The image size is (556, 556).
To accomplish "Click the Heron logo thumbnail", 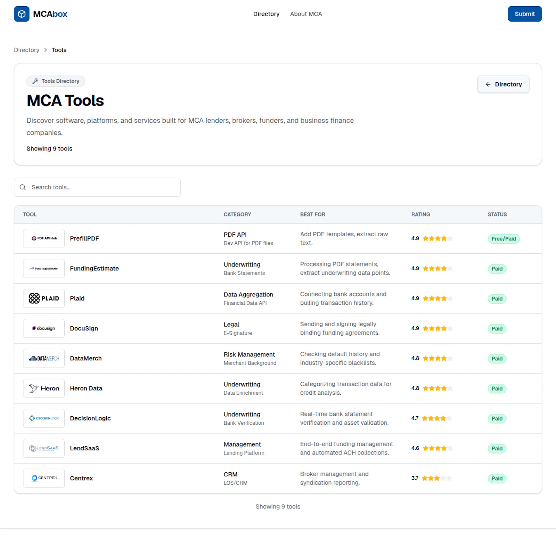I will click(x=44, y=388).
